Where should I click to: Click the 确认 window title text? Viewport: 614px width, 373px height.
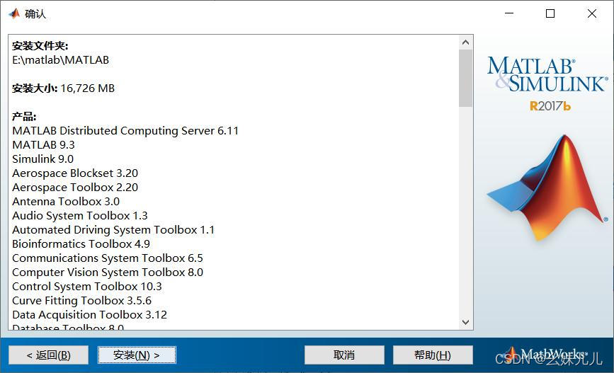coord(35,13)
